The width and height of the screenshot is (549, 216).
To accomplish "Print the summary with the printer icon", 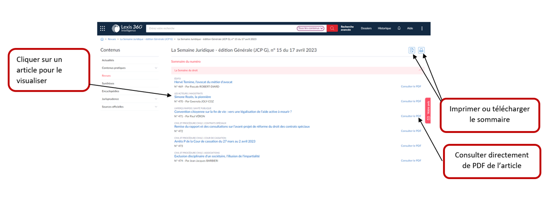I will [x=421, y=51].
